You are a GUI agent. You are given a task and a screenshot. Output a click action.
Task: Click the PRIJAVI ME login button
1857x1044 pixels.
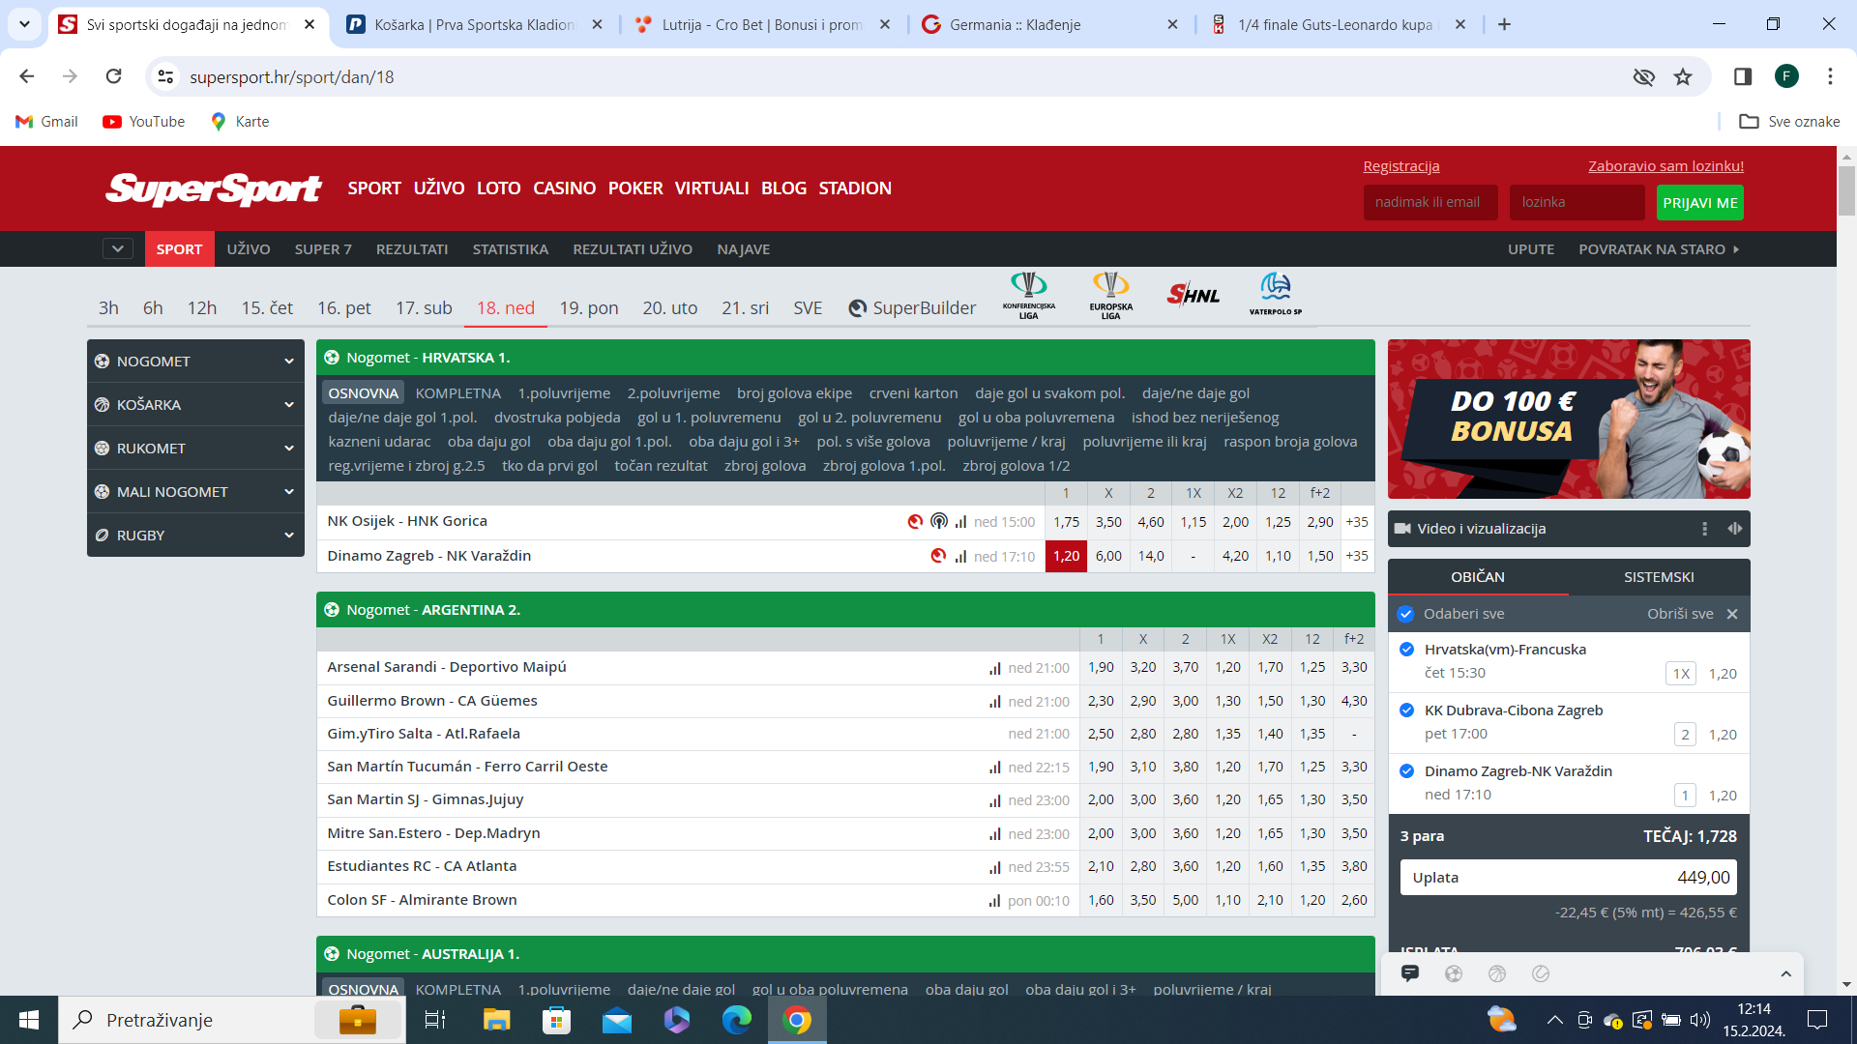click(1700, 203)
